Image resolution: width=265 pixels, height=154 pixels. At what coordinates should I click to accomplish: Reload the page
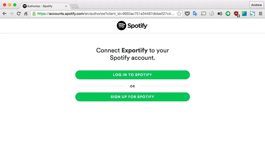[19, 14]
